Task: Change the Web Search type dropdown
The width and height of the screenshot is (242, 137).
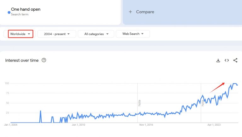Action: click(x=133, y=34)
